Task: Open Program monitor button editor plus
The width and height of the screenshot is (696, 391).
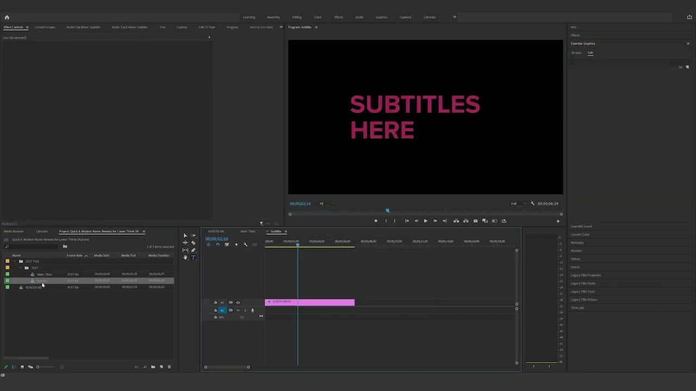Action: tap(557, 221)
